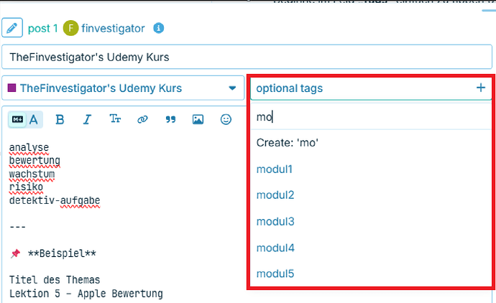Image resolution: width=496 pixels, height=303 pixels.
Task: Click the finvestigator username link
Action: 113,29
